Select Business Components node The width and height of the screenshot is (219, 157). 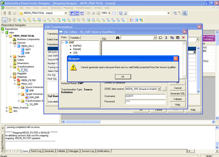(x=28, y=39)
